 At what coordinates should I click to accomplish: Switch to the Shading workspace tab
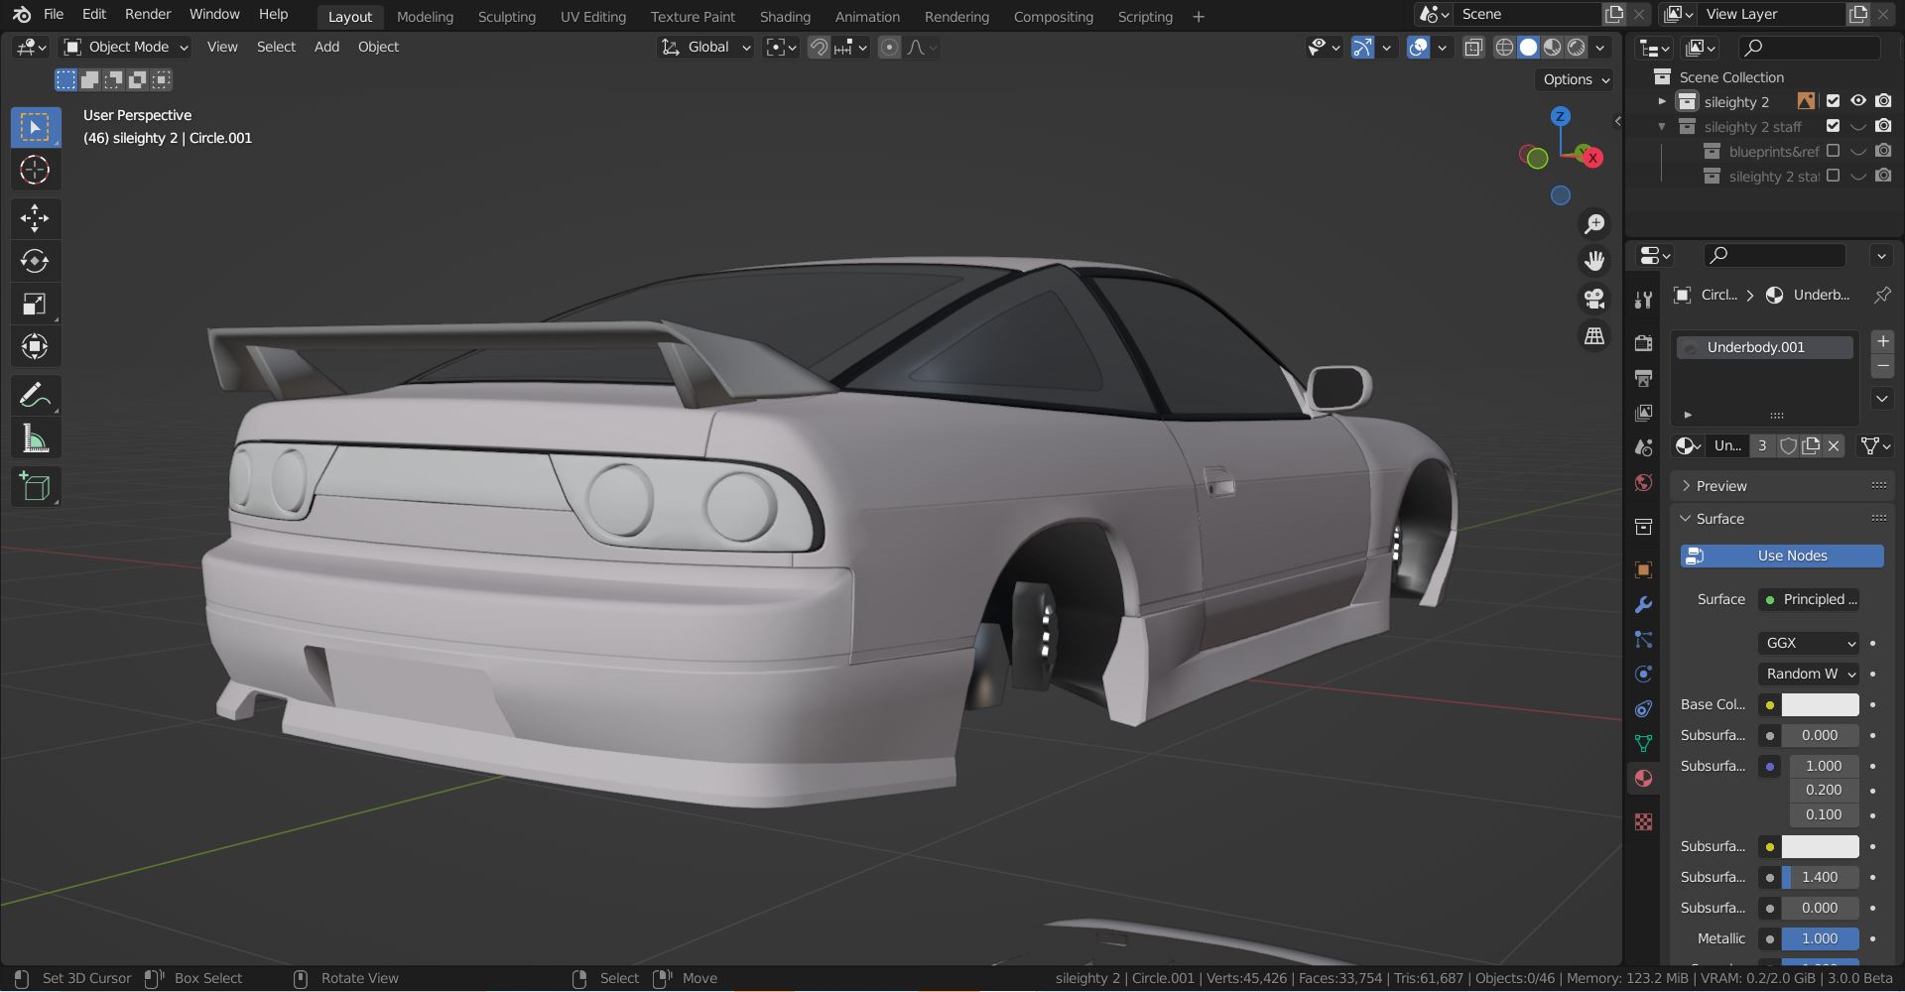tap(785, 17)
